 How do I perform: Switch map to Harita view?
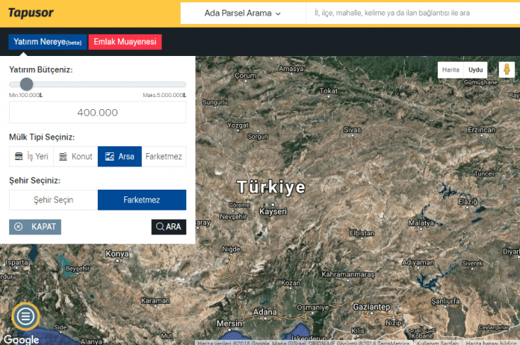point(451,70)
